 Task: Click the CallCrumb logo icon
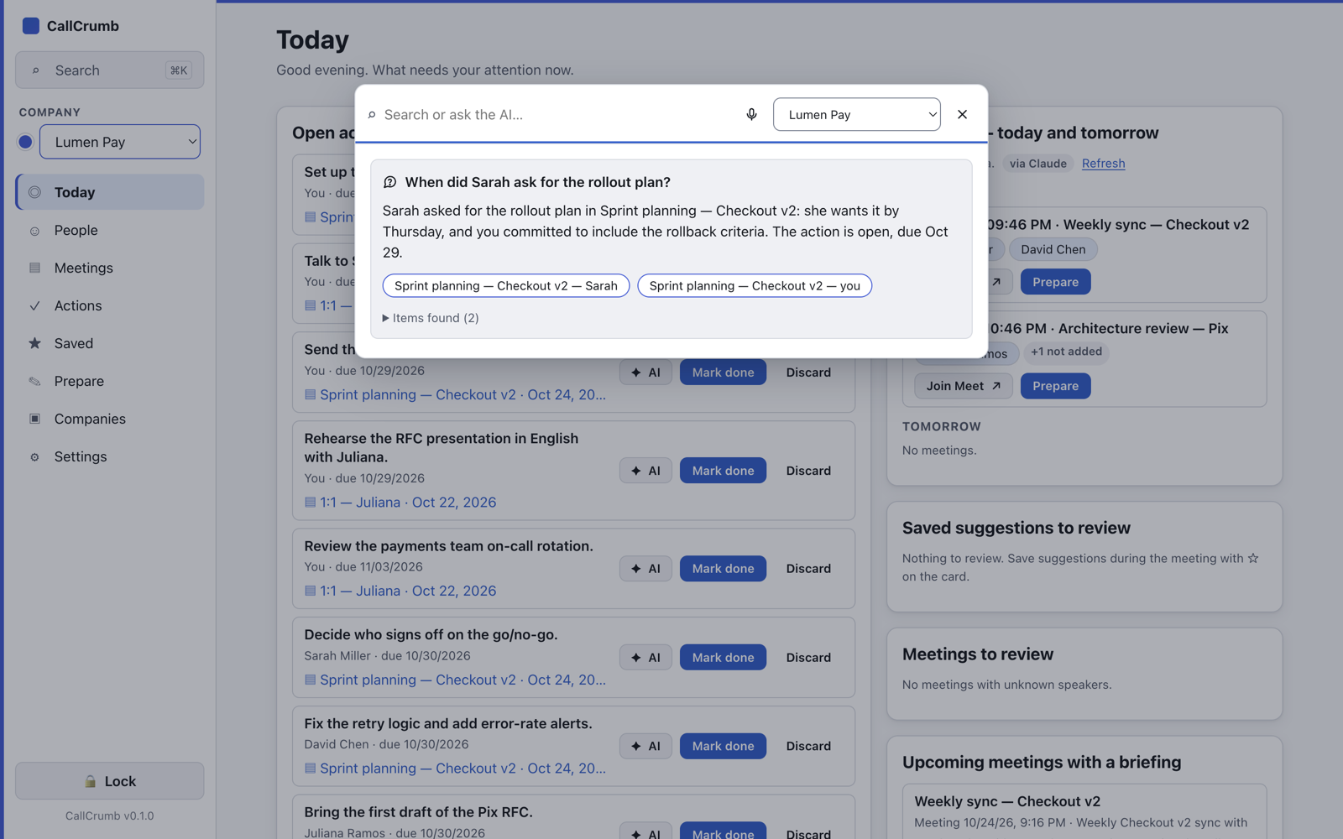31,26
